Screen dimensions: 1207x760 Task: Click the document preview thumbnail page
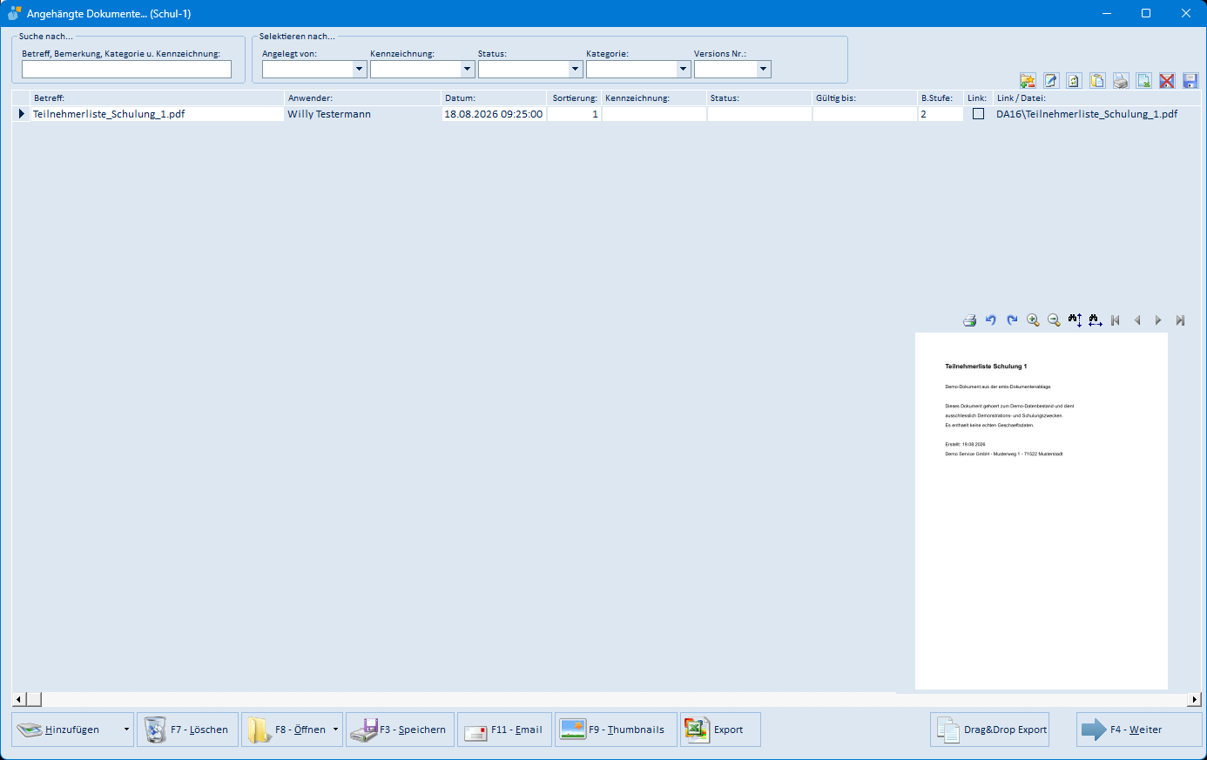pyautogui.click(x=1042, y=511)
